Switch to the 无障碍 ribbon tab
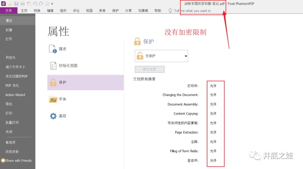This screenshot has width=303, height=169. [x=143, y=11]
